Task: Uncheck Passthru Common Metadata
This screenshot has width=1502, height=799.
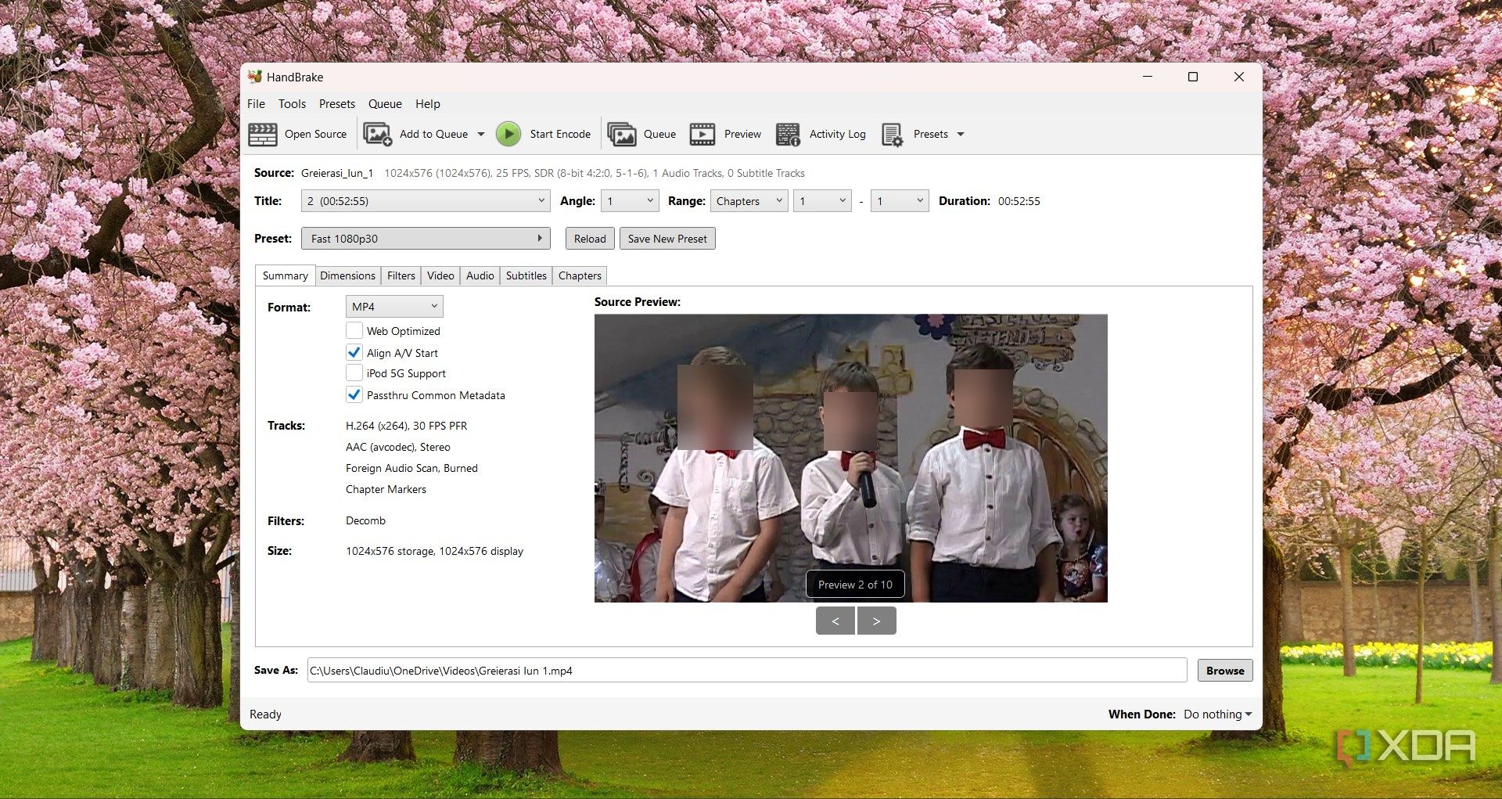Action: click(x=354, y=394)
